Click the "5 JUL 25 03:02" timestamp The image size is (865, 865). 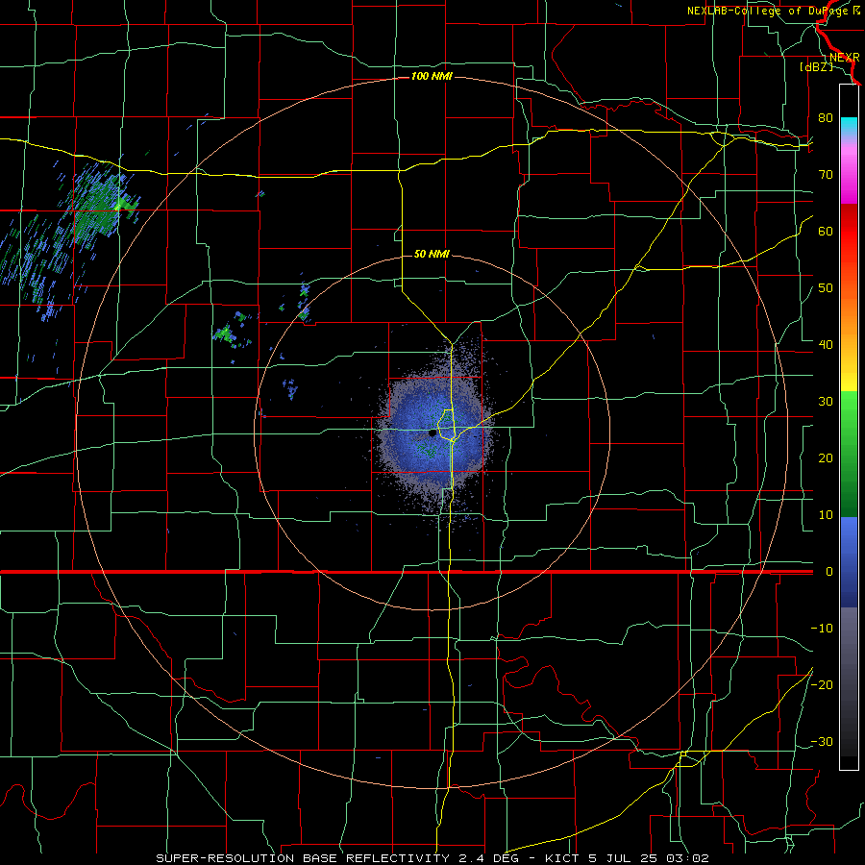[x=651, y=858]
